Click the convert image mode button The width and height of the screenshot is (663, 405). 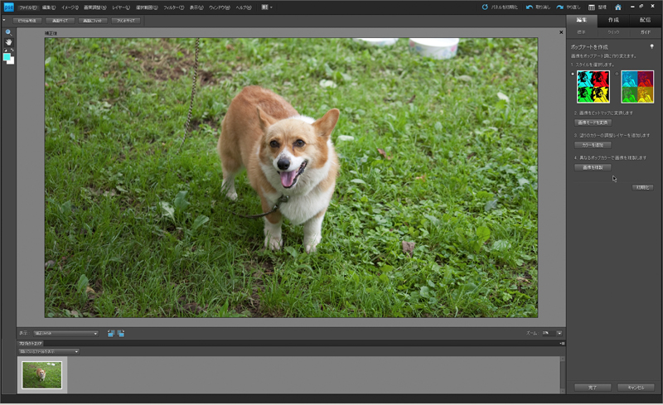pos(593,123)
